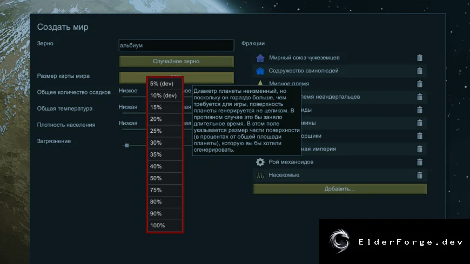Remove the империя faction using its trash icon
The width and height of the screenshot is (470, 264).
pyautogui.click(x=420, y=149)
